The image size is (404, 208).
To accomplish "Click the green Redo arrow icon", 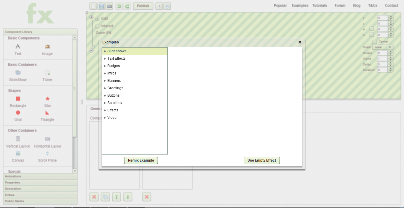I will [127, 6].
